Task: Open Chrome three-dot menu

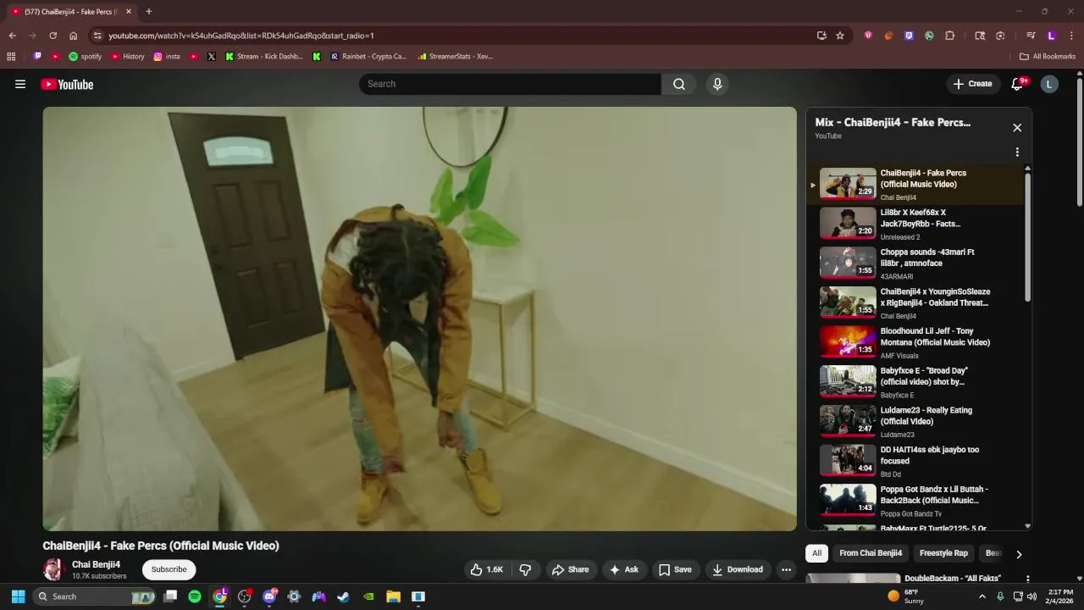Action: pyautogui.click(x=1071, y=36)
